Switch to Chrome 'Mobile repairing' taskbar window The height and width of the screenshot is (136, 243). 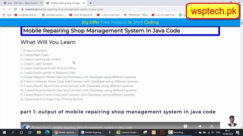tap(65, 132)
